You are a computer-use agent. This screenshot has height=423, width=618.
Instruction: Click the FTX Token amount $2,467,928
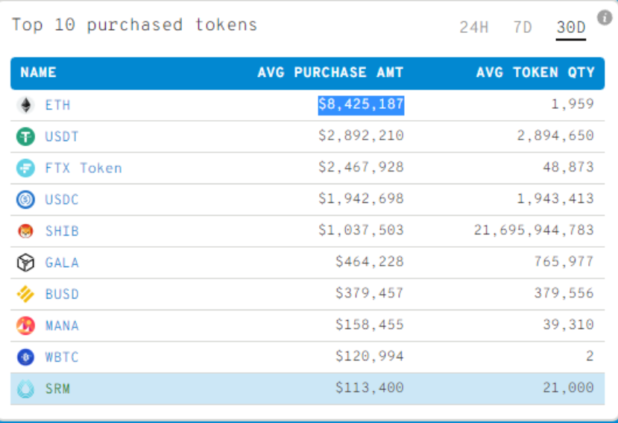coord(361,167)
